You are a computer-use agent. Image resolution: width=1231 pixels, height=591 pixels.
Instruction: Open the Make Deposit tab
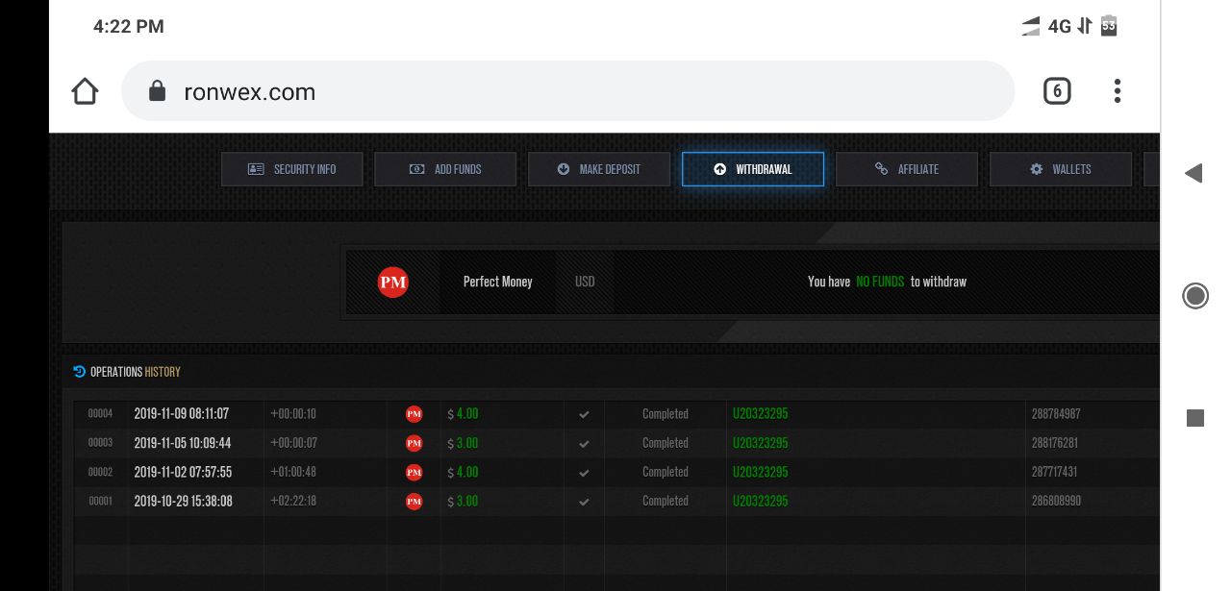coord(599,169)
